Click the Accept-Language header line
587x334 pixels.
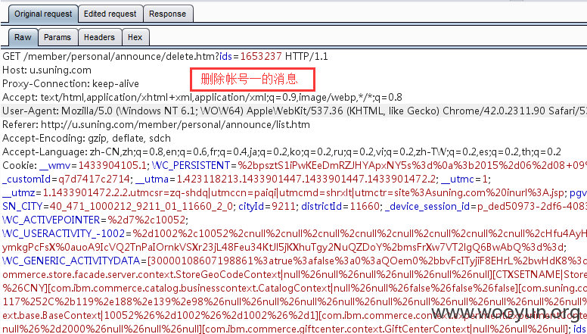[281, 151]
